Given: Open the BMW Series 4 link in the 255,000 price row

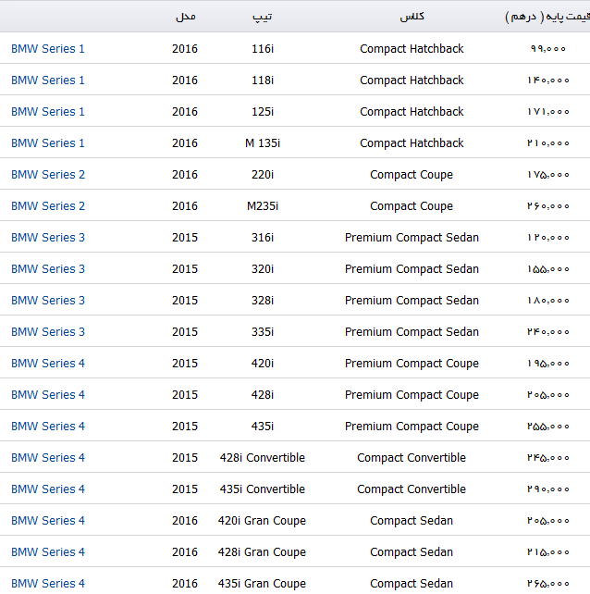Looking at the screenshot, I should [x=48, y=427].
